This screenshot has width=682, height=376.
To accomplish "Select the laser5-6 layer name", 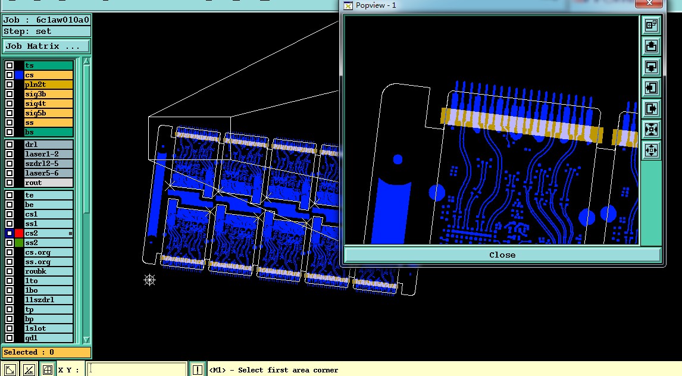I will pos(49,173).
